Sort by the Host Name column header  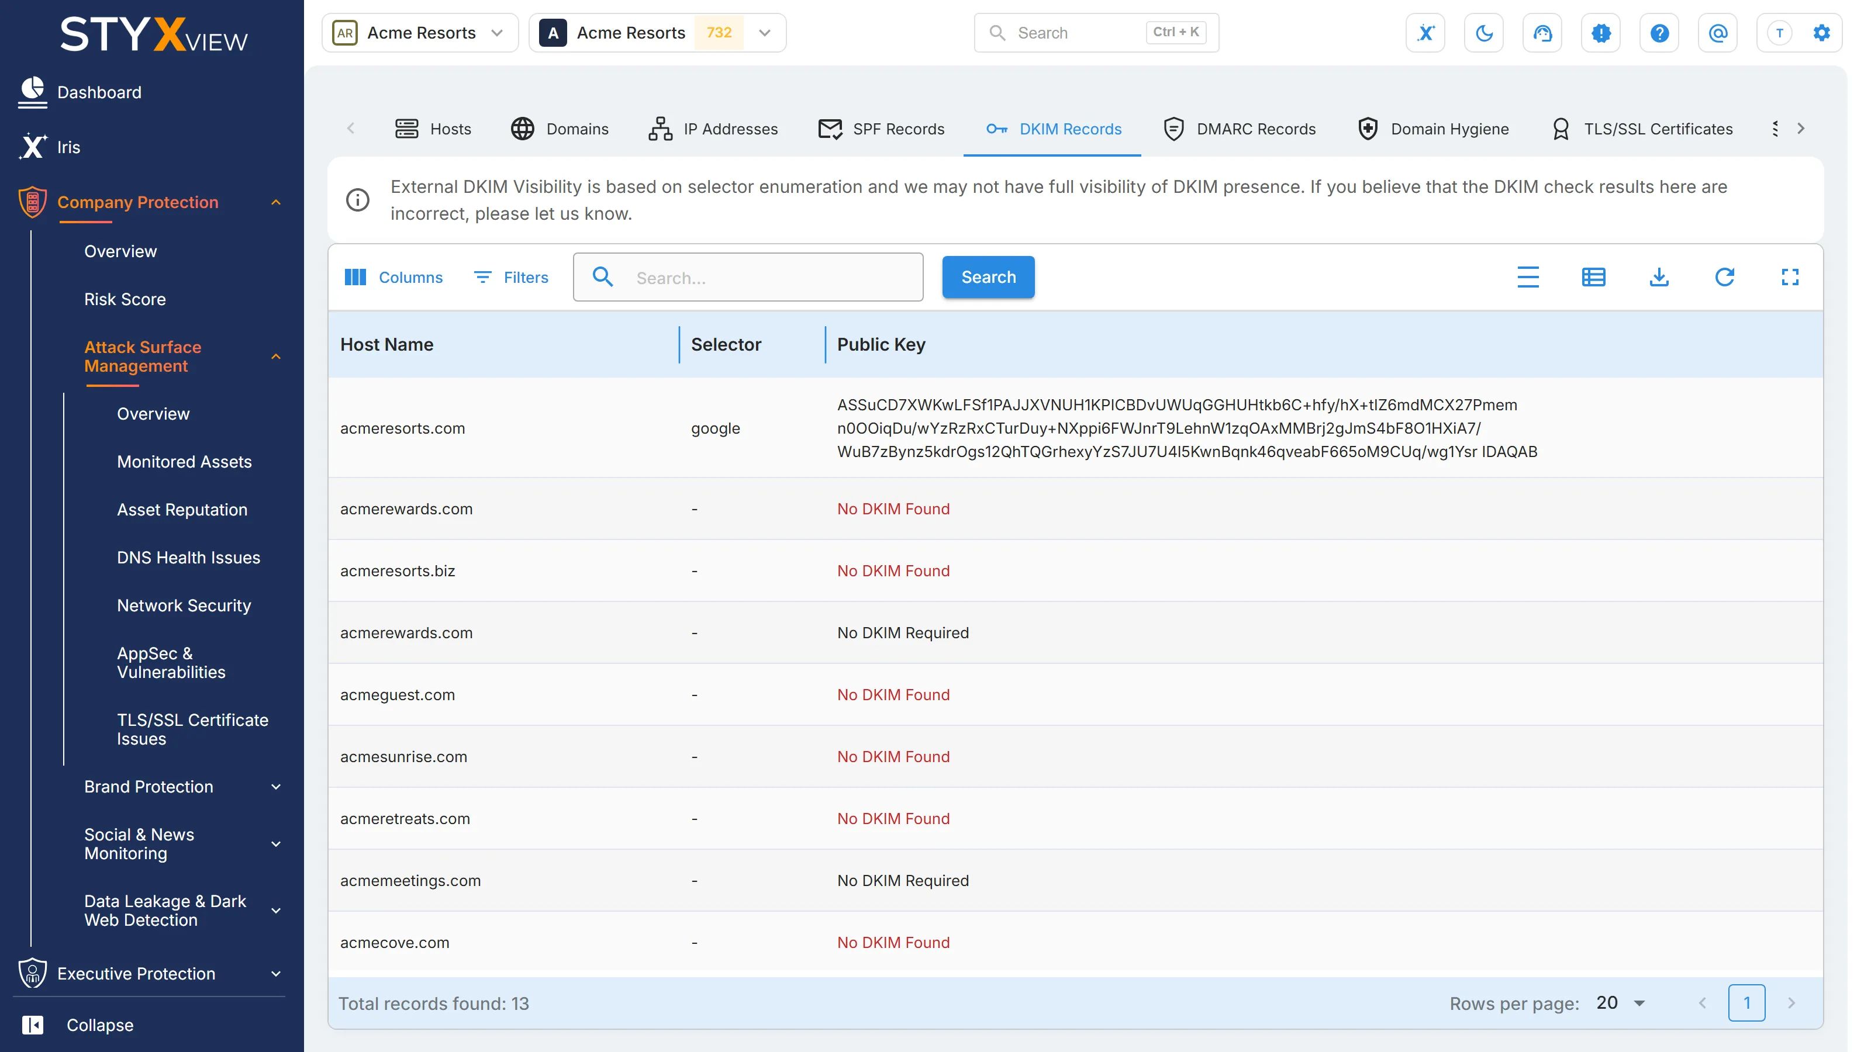click(x=386, y=344)
